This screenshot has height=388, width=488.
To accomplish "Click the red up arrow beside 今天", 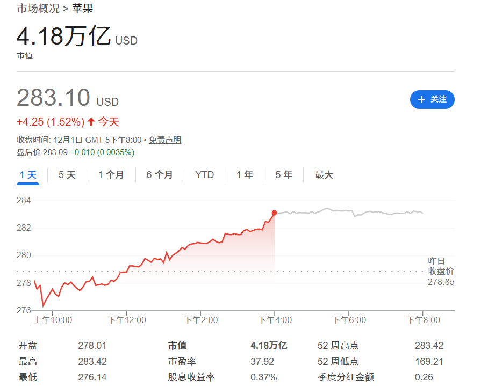I will (91, 122).
